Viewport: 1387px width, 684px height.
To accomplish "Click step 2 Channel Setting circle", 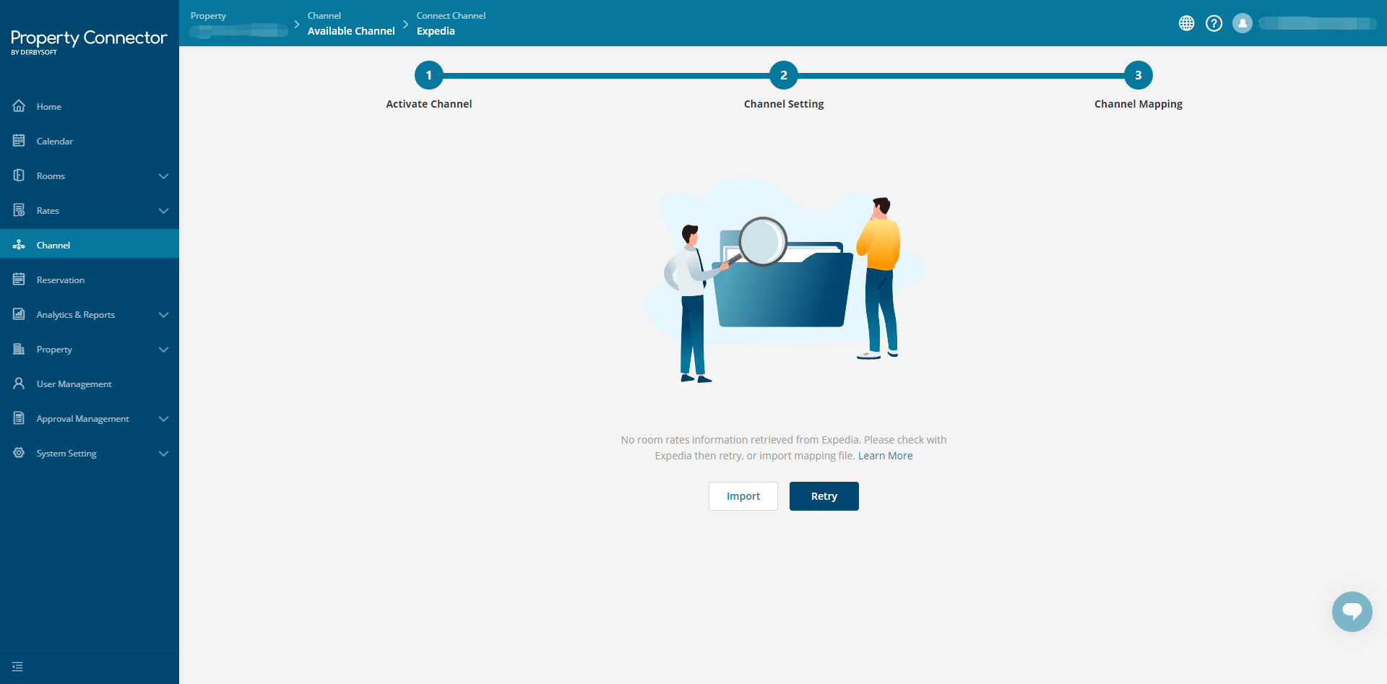I will [784, 75].
